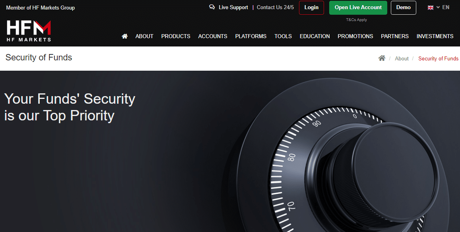Open the PRODUCTS menu
Viewport: 460px width, 232px height.
176,36
